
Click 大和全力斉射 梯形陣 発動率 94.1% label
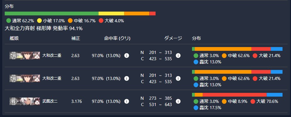pos(44,29)
